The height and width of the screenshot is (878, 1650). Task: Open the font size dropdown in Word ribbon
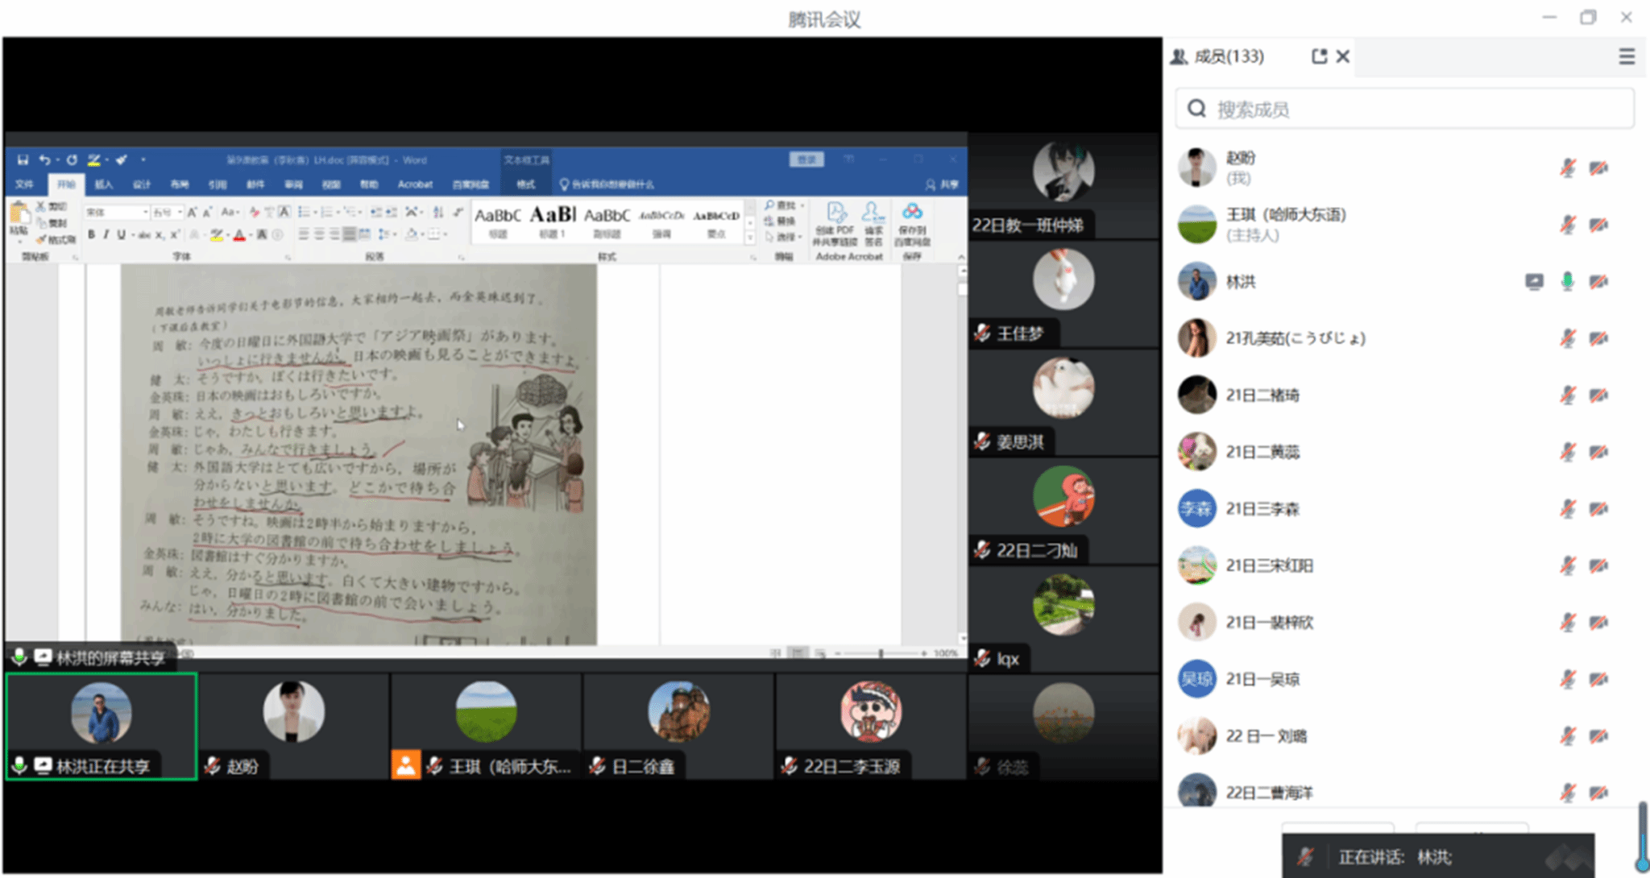coord(178,212)
